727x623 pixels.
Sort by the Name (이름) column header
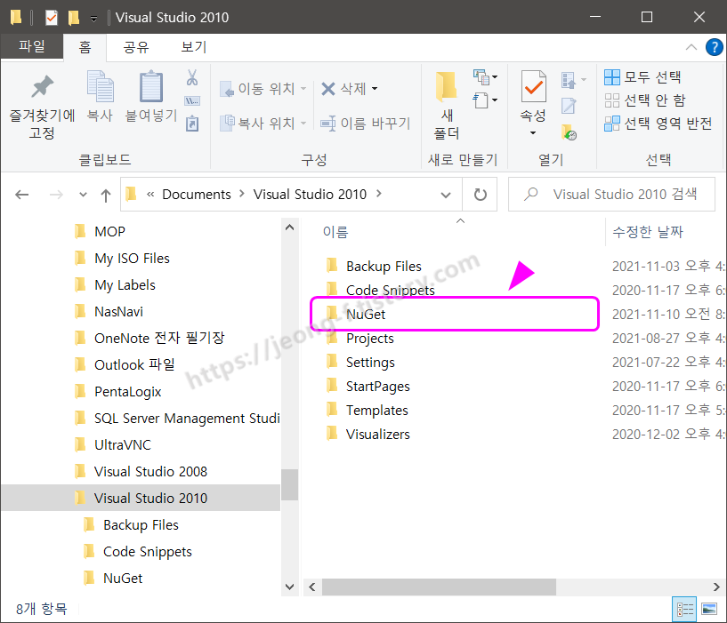(x=335, y=232)
